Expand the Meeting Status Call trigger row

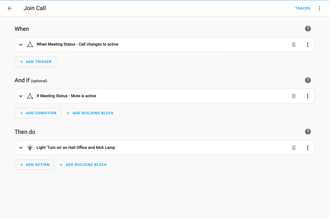coord(21,45)
